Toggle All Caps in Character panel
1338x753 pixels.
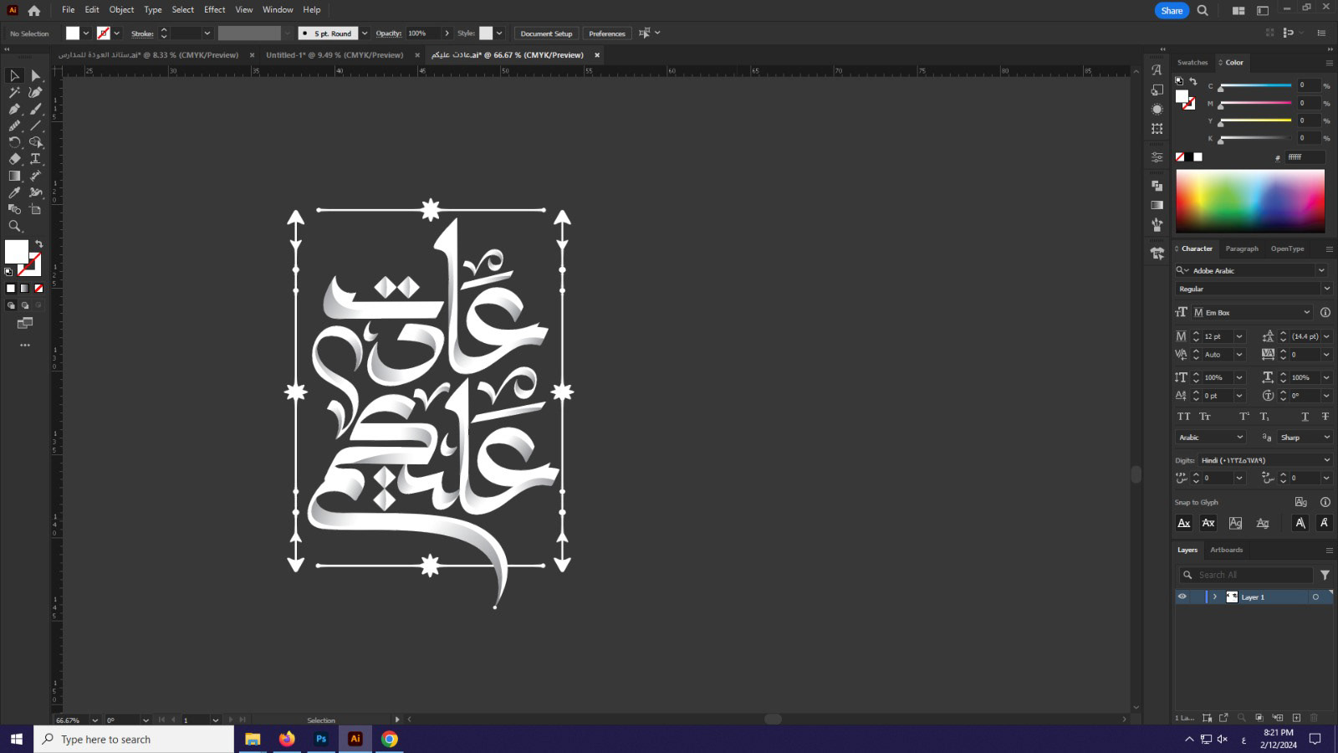click(1183, 416)
